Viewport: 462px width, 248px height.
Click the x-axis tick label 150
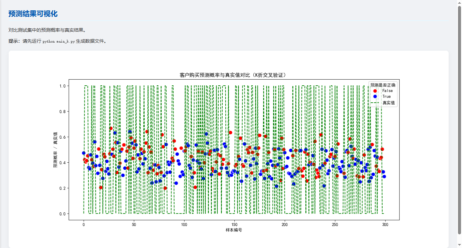tap(234, 225)
